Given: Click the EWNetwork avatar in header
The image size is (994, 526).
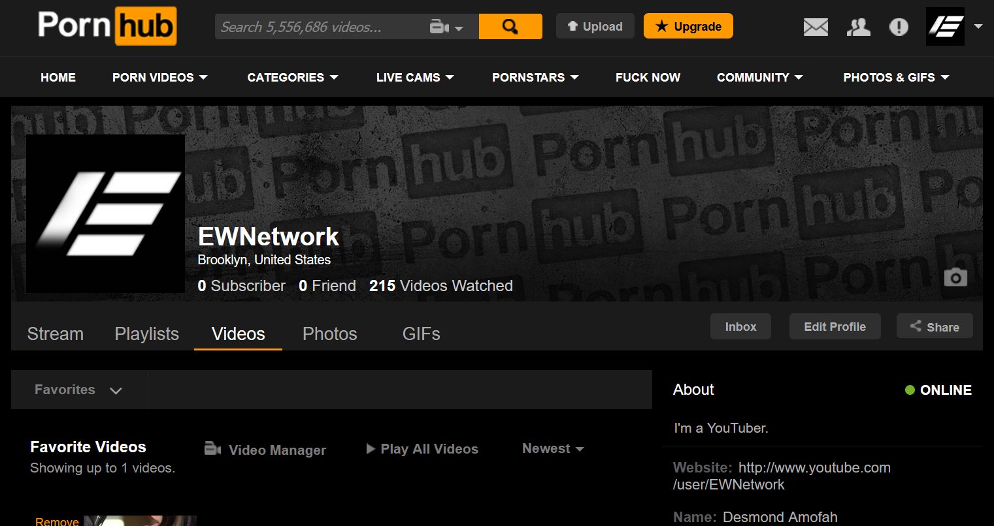Looking at the screenshot, I should point(945,27).
